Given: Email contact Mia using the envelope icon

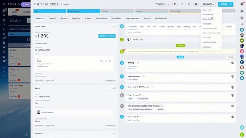Looking at the screenshot, I should pyautogui.click(x=106, y=61).
